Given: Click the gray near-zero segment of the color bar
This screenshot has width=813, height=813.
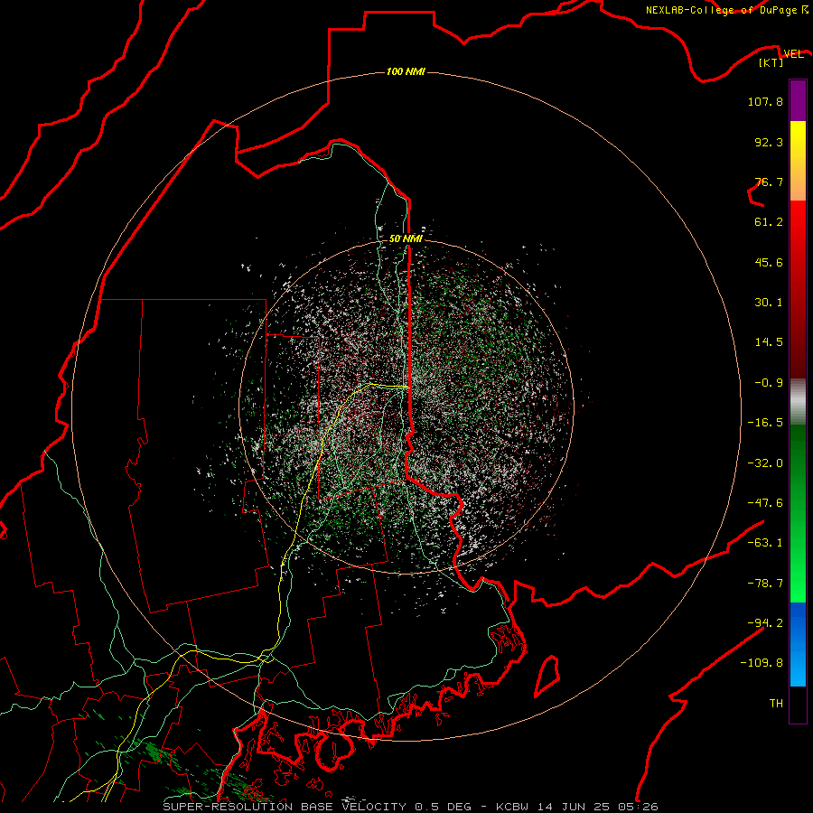Looking at the screenshot, I should click(798, 402).
